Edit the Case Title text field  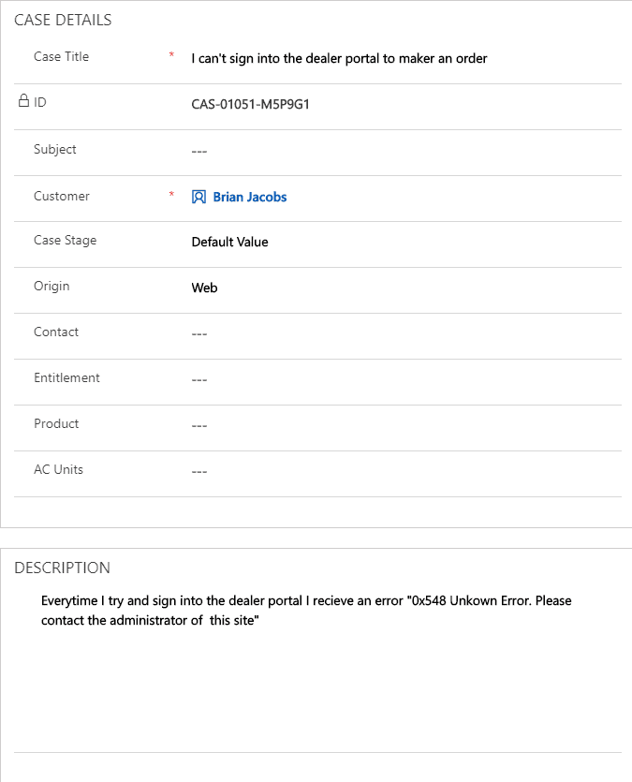[x=405, y=59]
